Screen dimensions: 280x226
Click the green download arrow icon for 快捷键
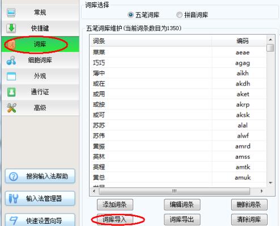[11, 28]
